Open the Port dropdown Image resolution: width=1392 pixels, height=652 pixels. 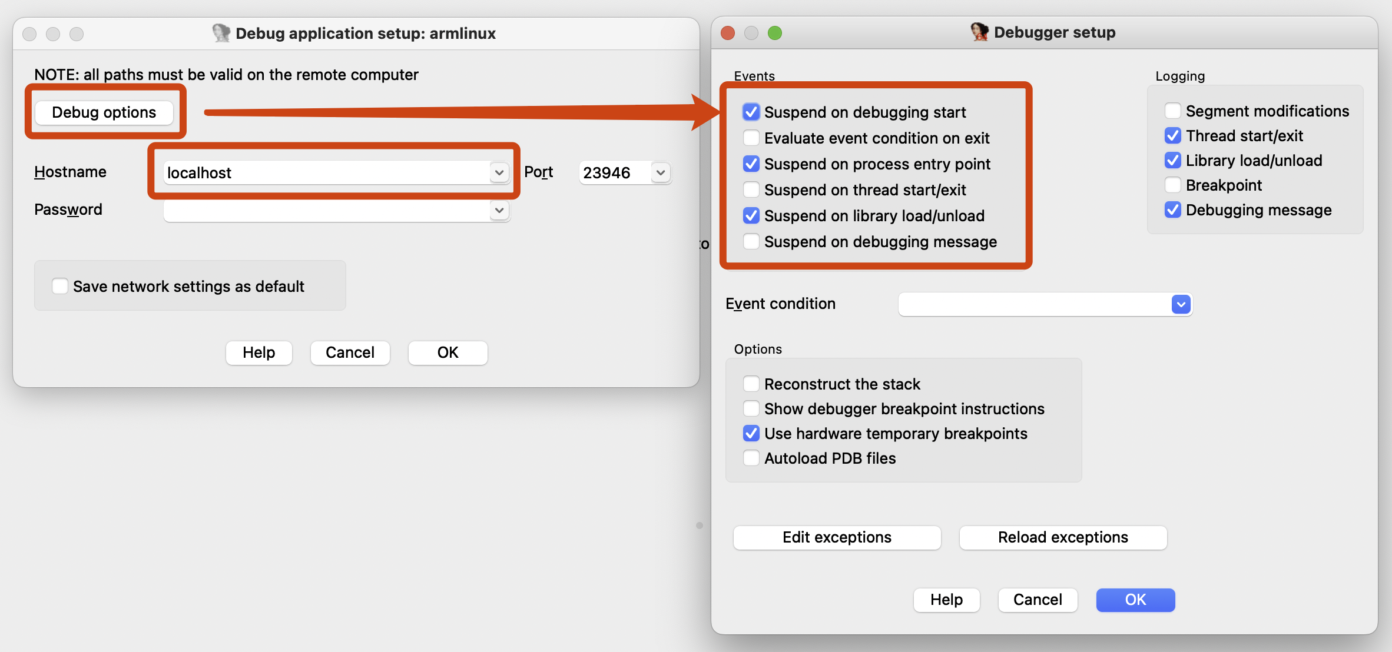coord(660,172)
